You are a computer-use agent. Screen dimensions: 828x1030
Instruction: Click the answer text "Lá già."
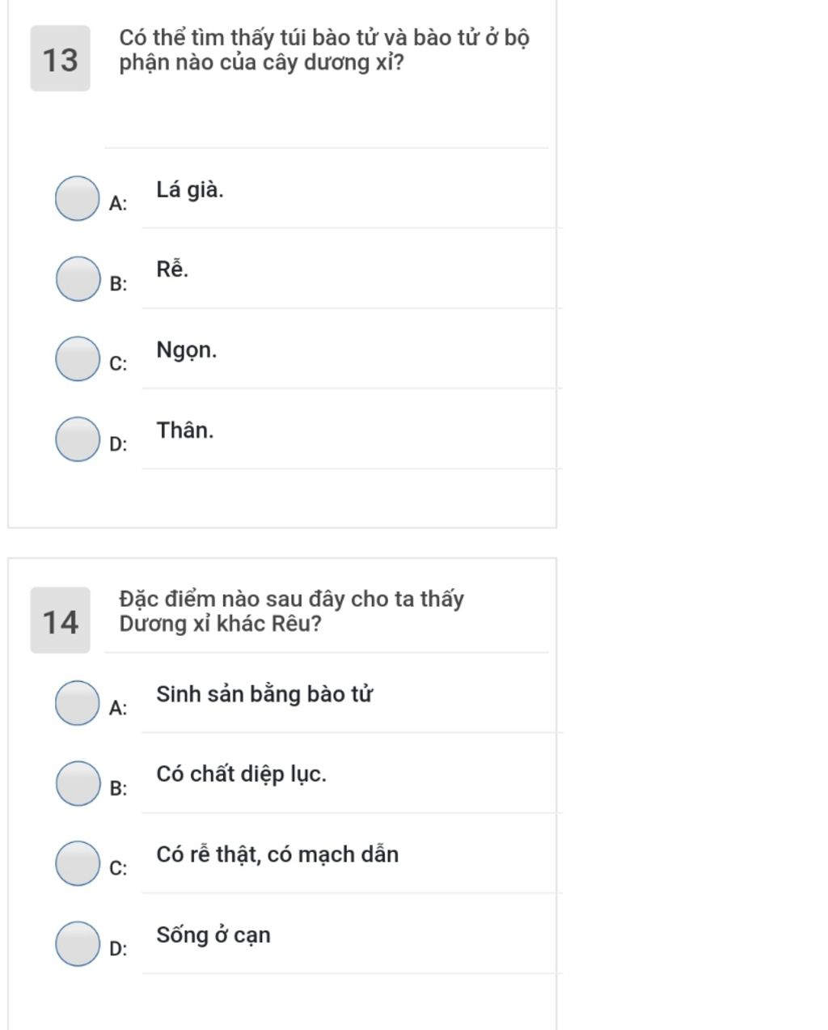pos(190,190)
